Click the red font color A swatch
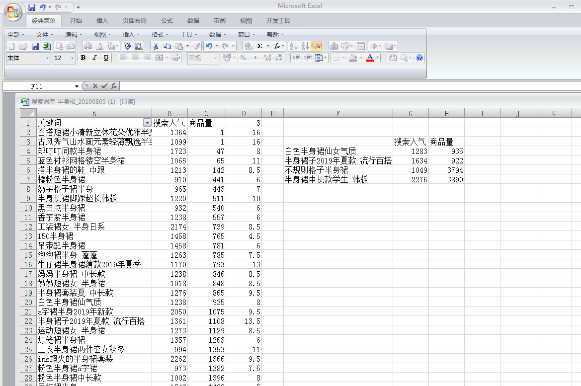The height and width of the screenshot is (386, 581). point(369,58)
